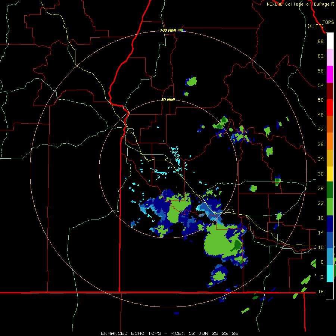Click the '38' legend value
This screenshot has height=336, width=336.
tap(321, 144)
